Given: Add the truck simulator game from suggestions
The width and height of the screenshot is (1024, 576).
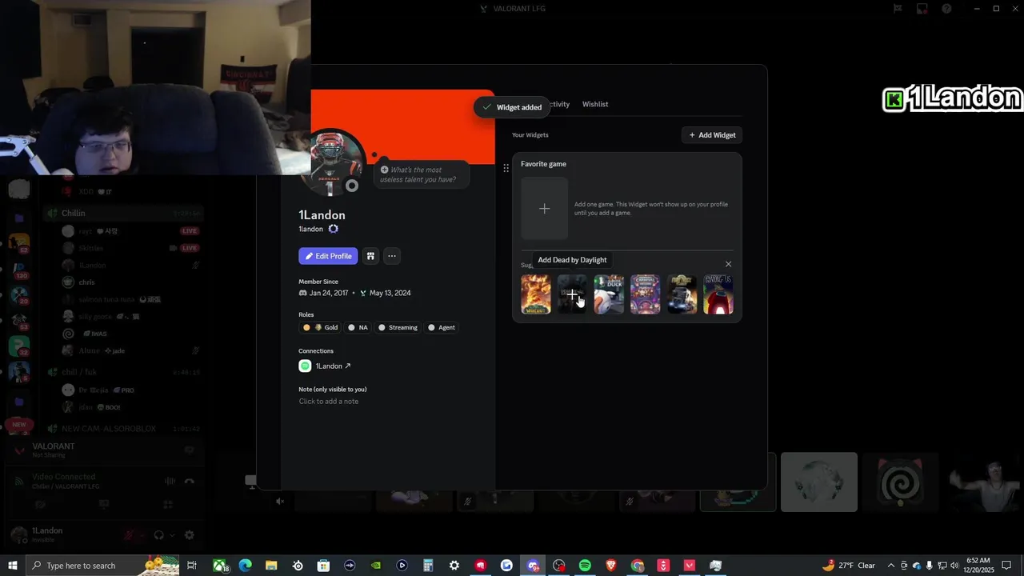Looking at the screenshot, I should [682, 294].
